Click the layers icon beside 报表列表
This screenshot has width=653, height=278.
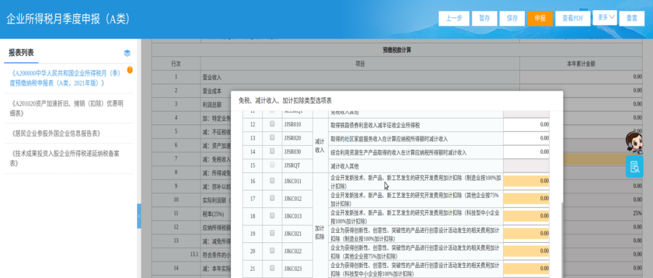tap(127, 53)
